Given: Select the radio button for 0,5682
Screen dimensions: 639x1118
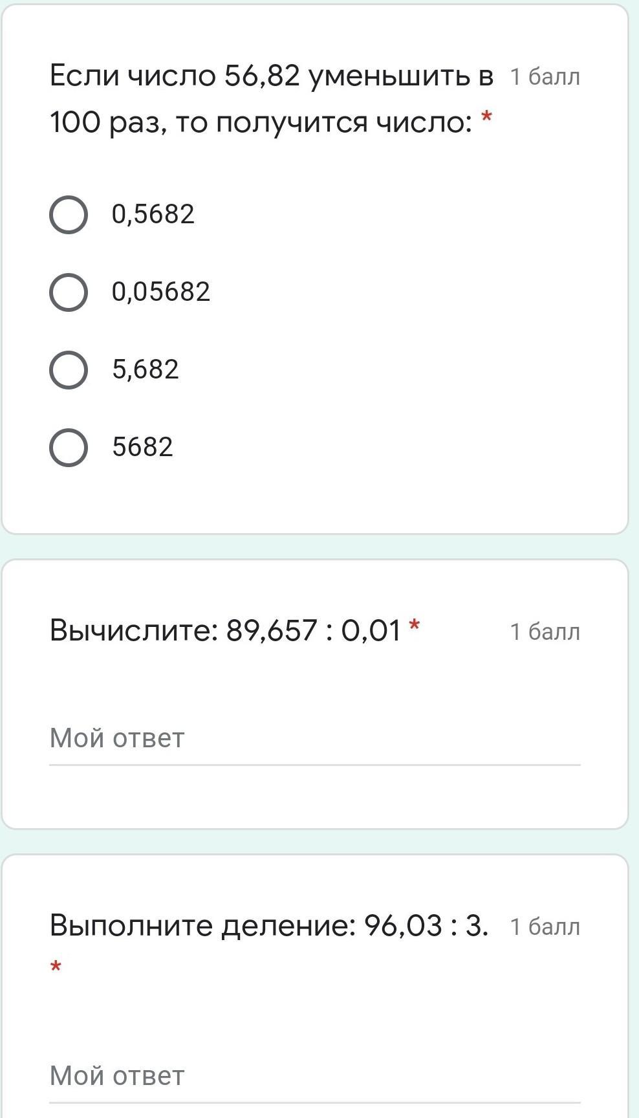Looking at the screenshot, I should [69, 215].
